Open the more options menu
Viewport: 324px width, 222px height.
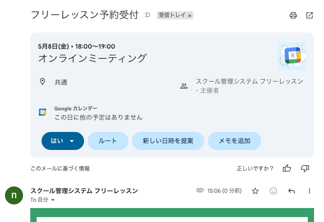tap(310, 191)
